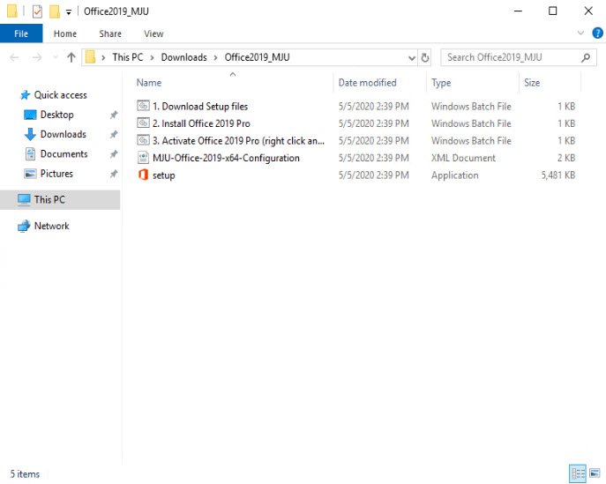Image resolution: width=606 pixels, height=484 pixels.
Task: Expand the ribbon with the chevron
Action: [x=580, y=34]
